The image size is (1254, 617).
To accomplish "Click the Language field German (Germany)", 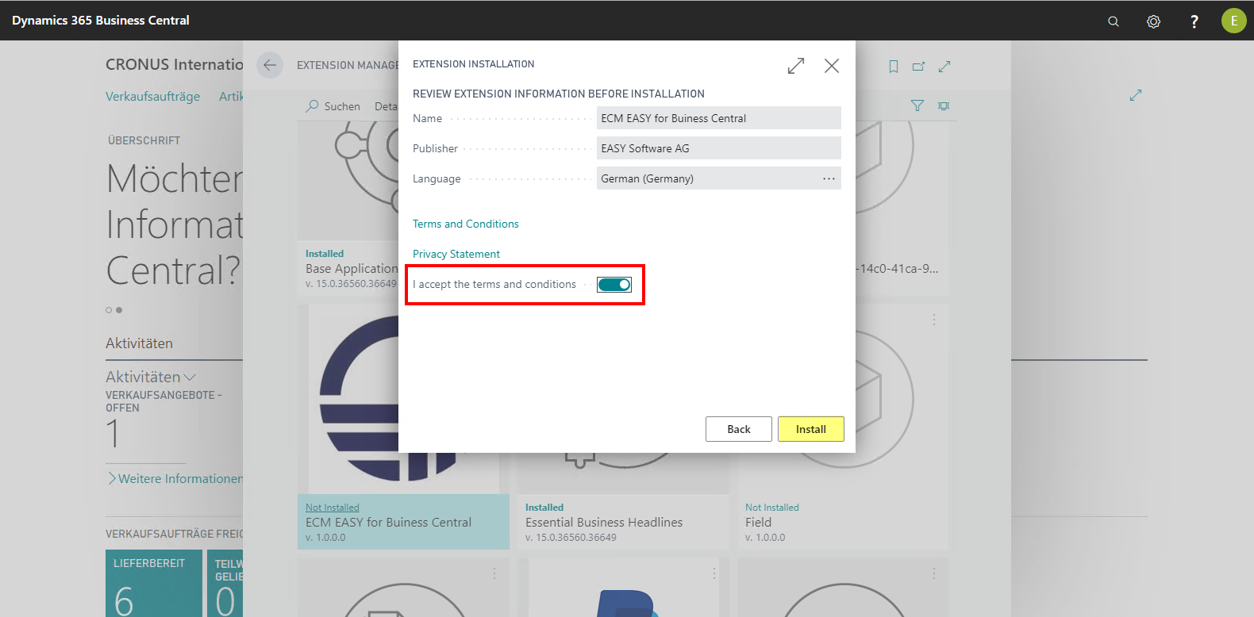I will click(706, 178).
